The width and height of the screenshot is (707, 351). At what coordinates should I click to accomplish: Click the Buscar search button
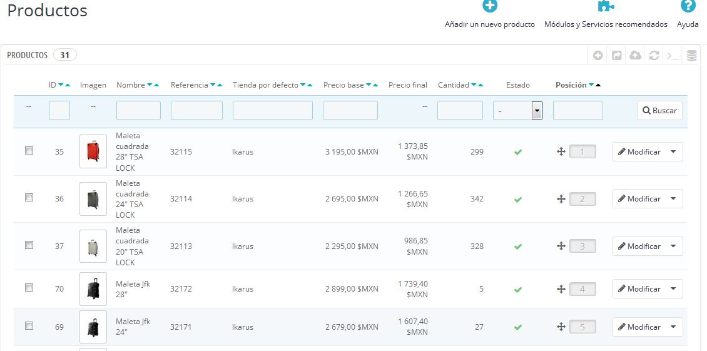659,111
